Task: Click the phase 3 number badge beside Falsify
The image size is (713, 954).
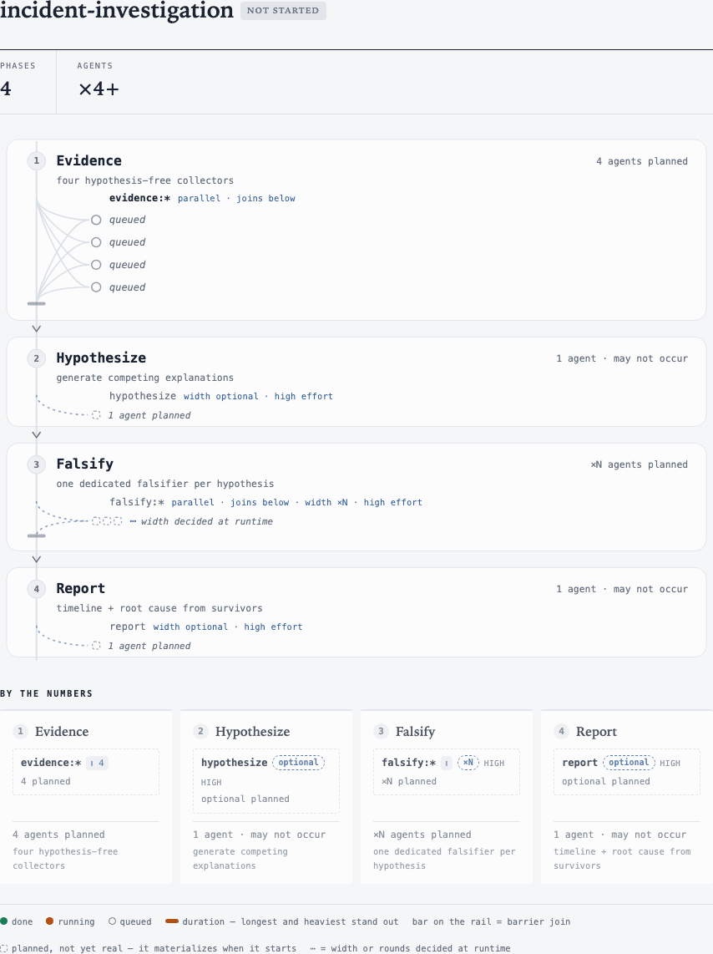Action: pyautogui.click(x=37, y=464)
